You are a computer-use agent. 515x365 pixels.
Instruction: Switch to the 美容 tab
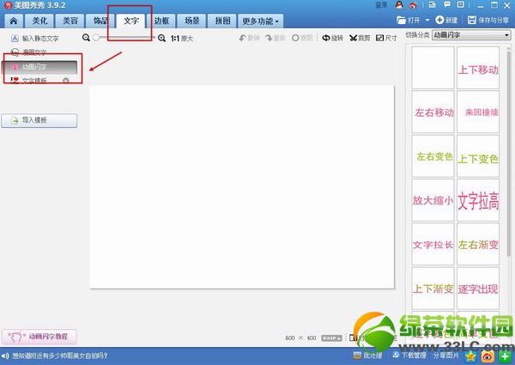(70, 21)
